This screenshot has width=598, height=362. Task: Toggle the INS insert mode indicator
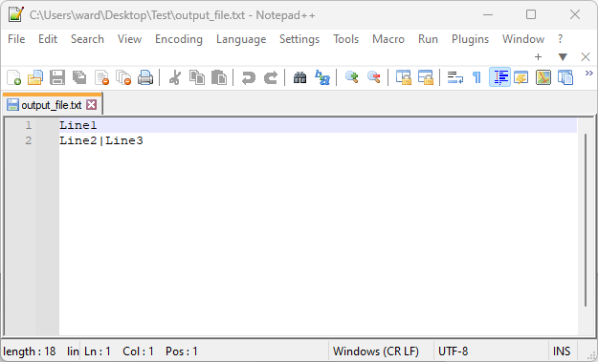[x=562, y=351]
